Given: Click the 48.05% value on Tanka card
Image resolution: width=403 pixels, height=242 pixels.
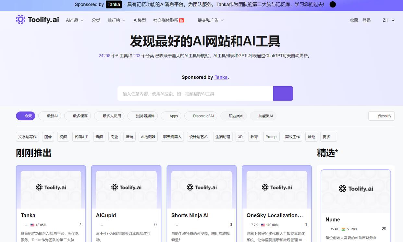Looking at the screenshot, I should 41,225.
